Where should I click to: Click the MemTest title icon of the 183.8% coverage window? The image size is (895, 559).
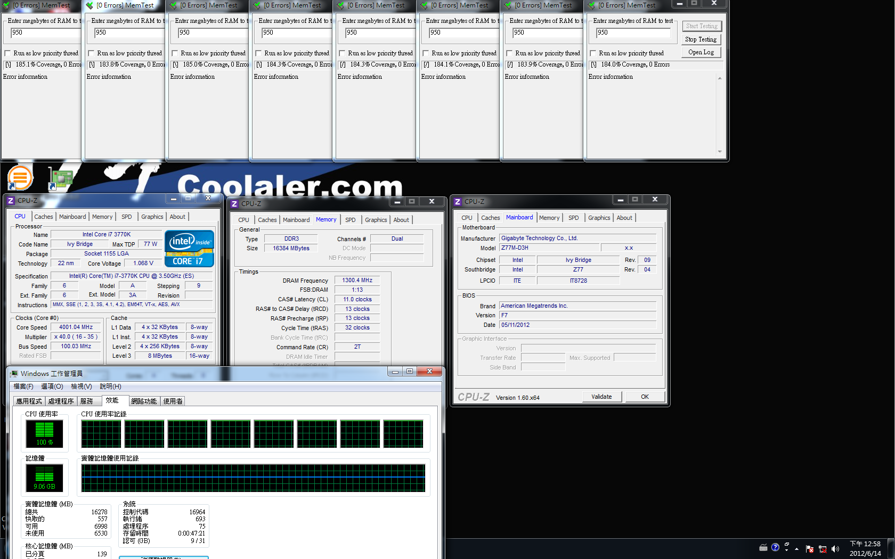(x=89, y=5)
